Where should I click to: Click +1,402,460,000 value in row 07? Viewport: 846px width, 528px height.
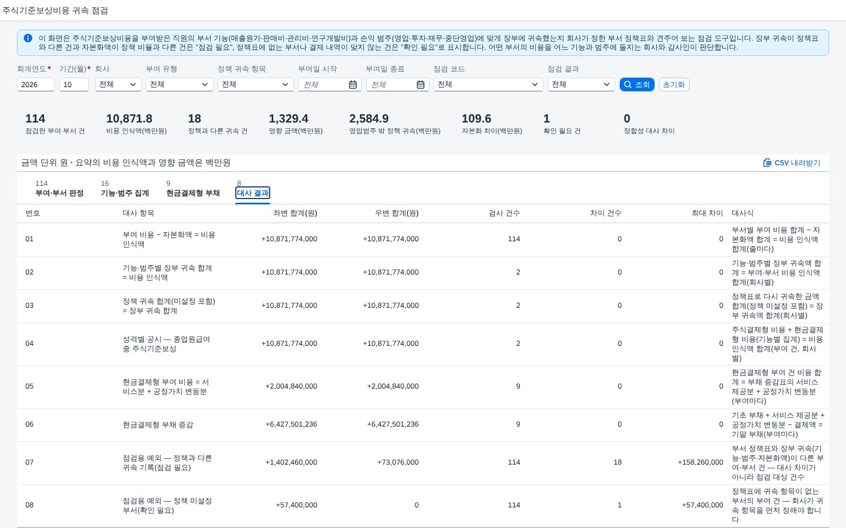[x=291, y=463]
